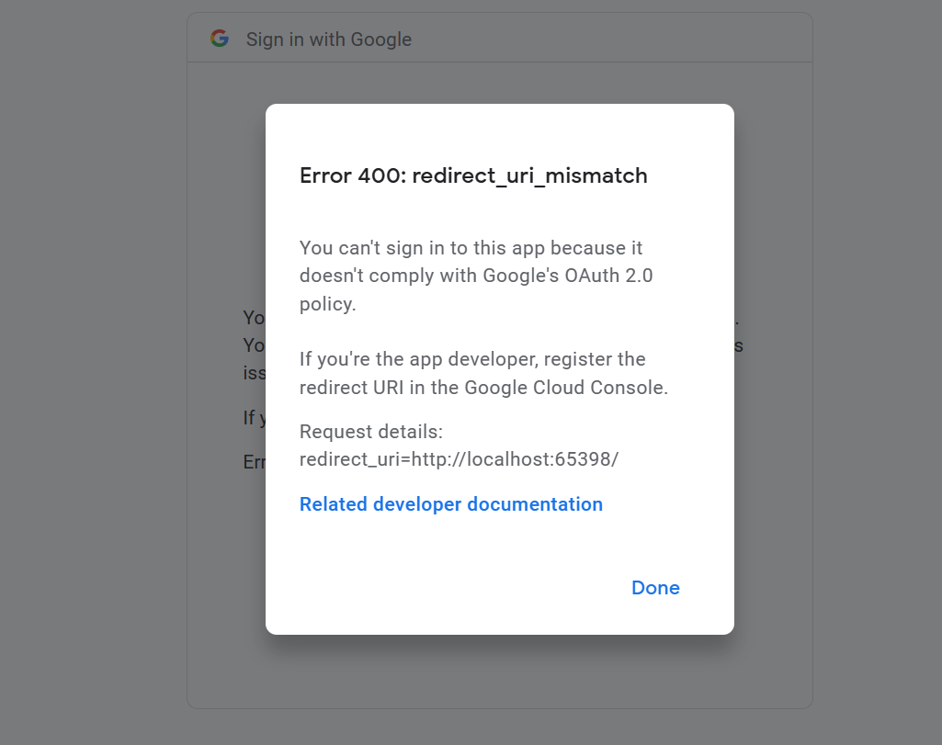Click the partially hidden "Err" text behind dialog
942x745 pixels.
pos(254,462)
